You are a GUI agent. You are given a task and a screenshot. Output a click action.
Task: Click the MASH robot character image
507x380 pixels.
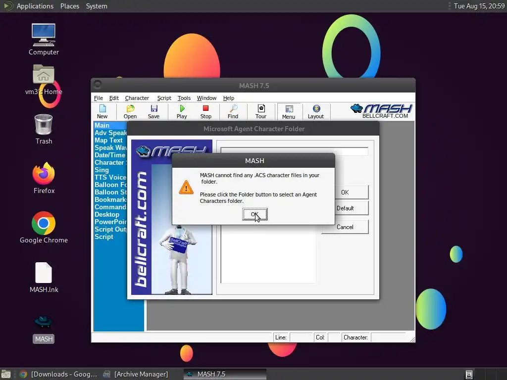pyautogui.click(x=178, y=260)
